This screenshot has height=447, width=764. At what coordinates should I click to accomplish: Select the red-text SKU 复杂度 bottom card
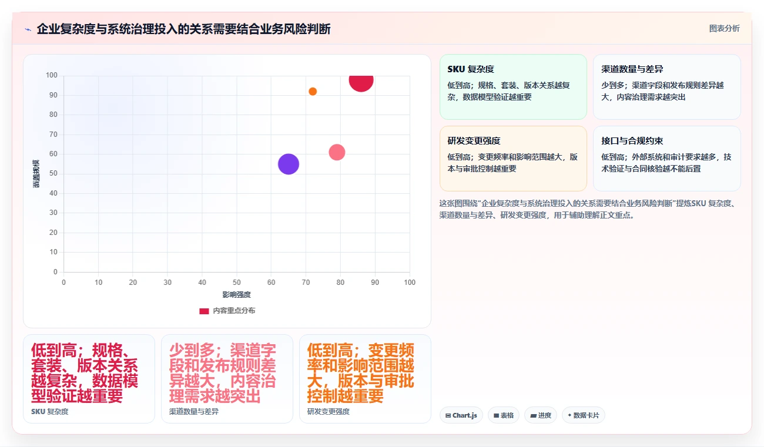tap(89, 379)
